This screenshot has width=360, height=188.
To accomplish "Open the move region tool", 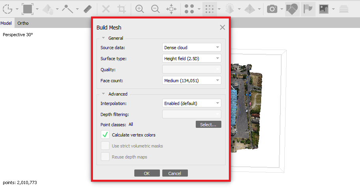I will coord(48,9).
